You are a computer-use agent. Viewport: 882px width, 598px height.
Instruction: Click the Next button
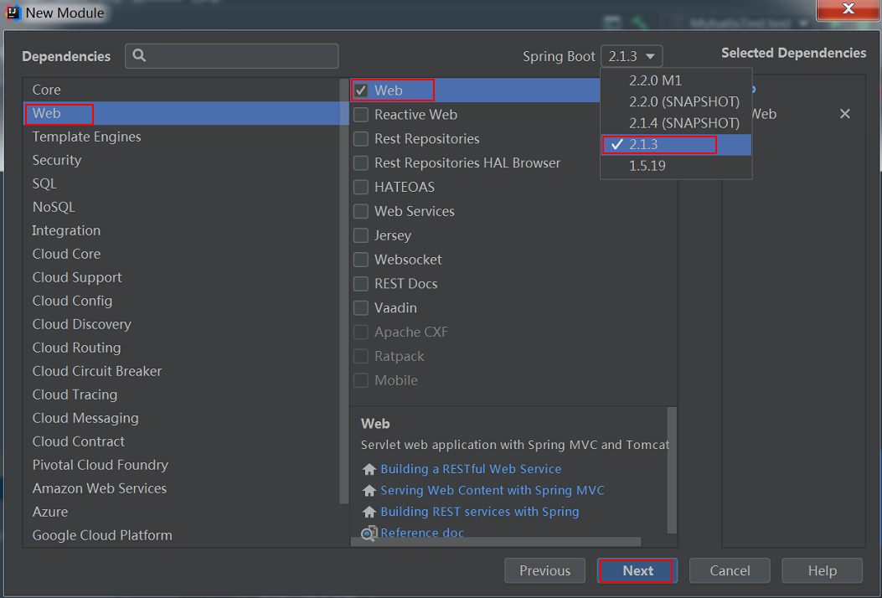click(637, 571)
